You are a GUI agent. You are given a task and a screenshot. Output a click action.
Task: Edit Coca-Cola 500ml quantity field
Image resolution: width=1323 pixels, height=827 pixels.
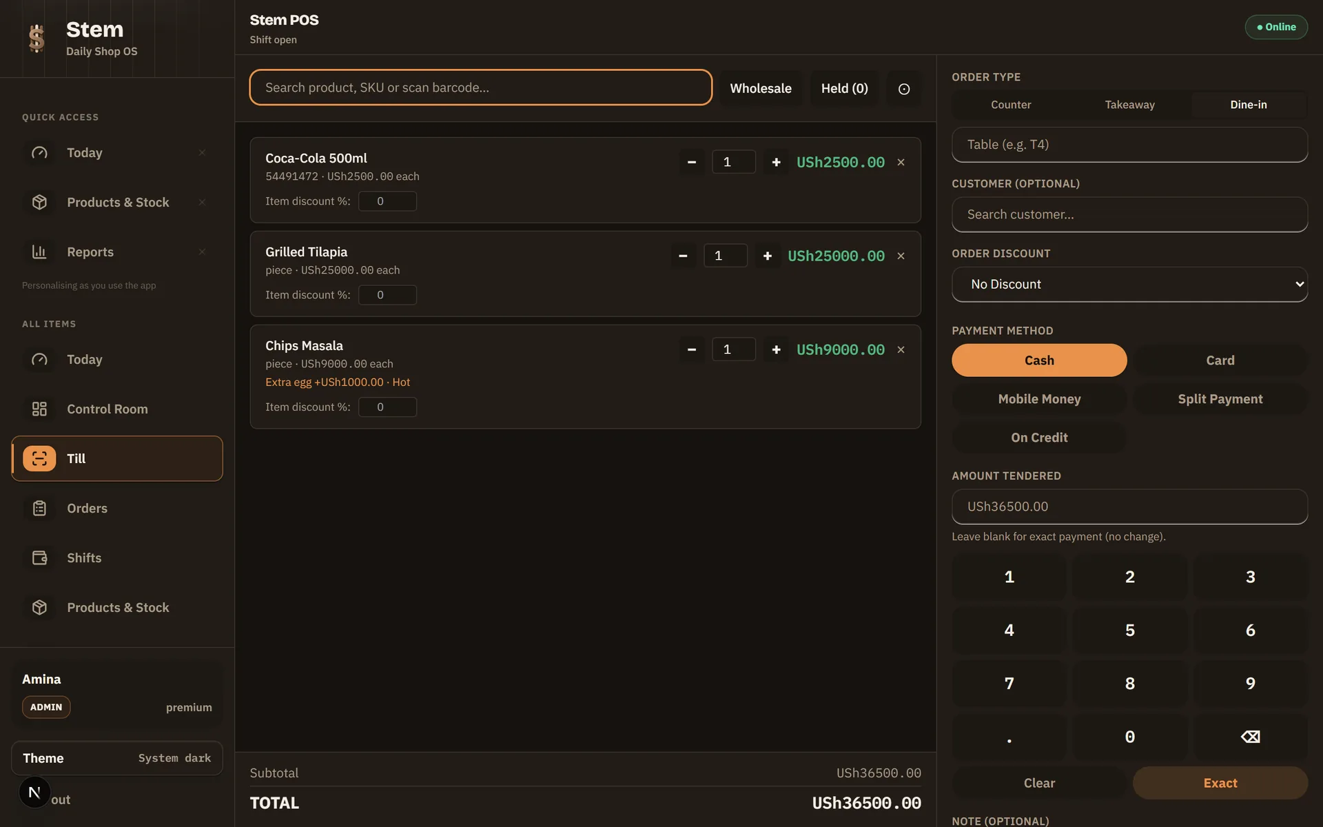tap(734, 162)
